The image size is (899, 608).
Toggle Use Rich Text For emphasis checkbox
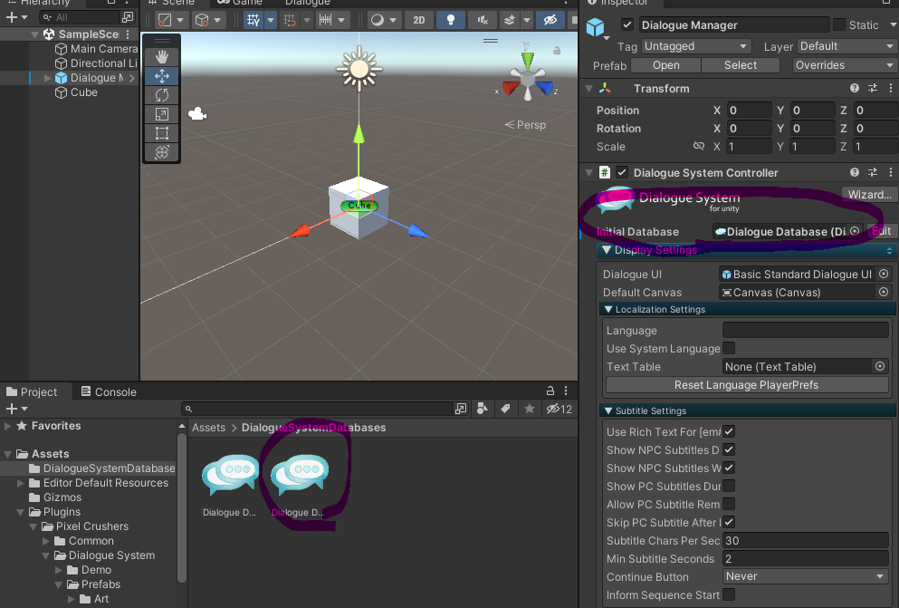729,431
